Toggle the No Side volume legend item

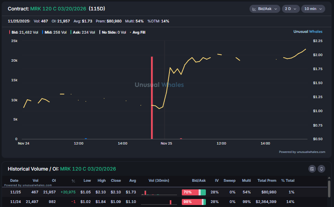pyautogui.click(x=114, y=32)
